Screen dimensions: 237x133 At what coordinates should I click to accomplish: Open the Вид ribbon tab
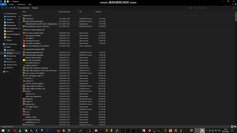click(x=30, y=4)
